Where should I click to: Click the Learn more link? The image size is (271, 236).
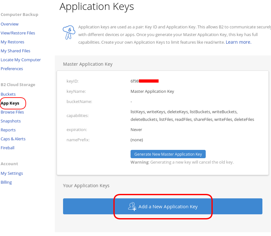pos(238,42)
